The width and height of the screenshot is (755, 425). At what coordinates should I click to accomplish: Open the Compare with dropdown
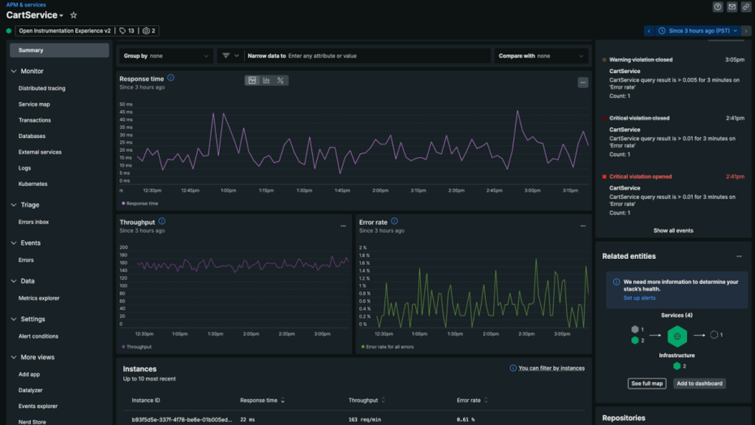pyautogui.click(x=542, y=55)
